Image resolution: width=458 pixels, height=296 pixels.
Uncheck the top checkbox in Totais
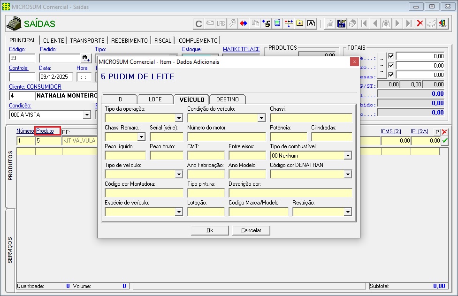pos(391,56)
